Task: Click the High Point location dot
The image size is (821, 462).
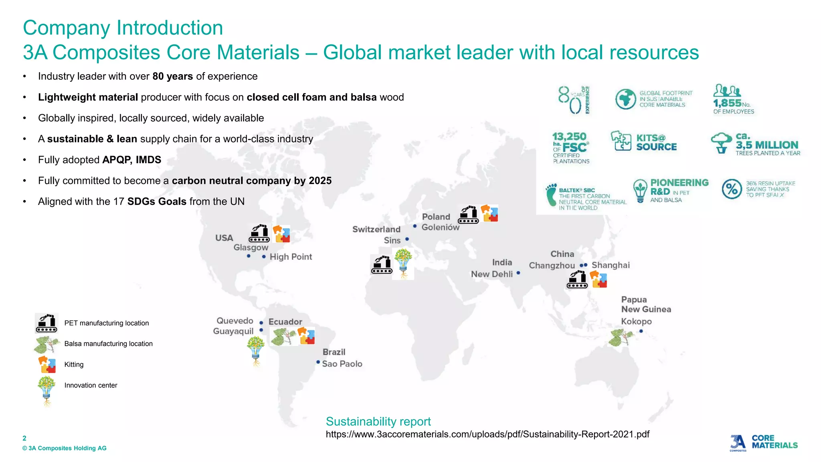Action: [x=264, y=257]
